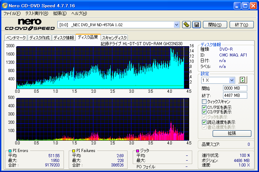Click the 拡張 button in settings panel
259x172 pixels.
(x=232, y=133)
